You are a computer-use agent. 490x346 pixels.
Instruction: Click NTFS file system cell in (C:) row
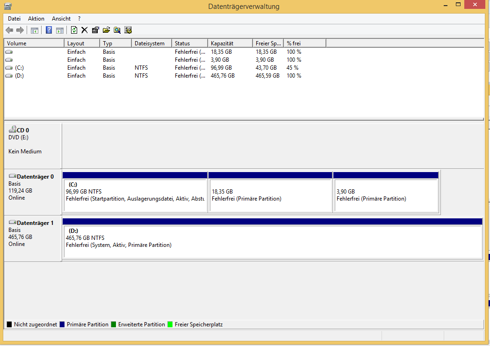[141, 68]
